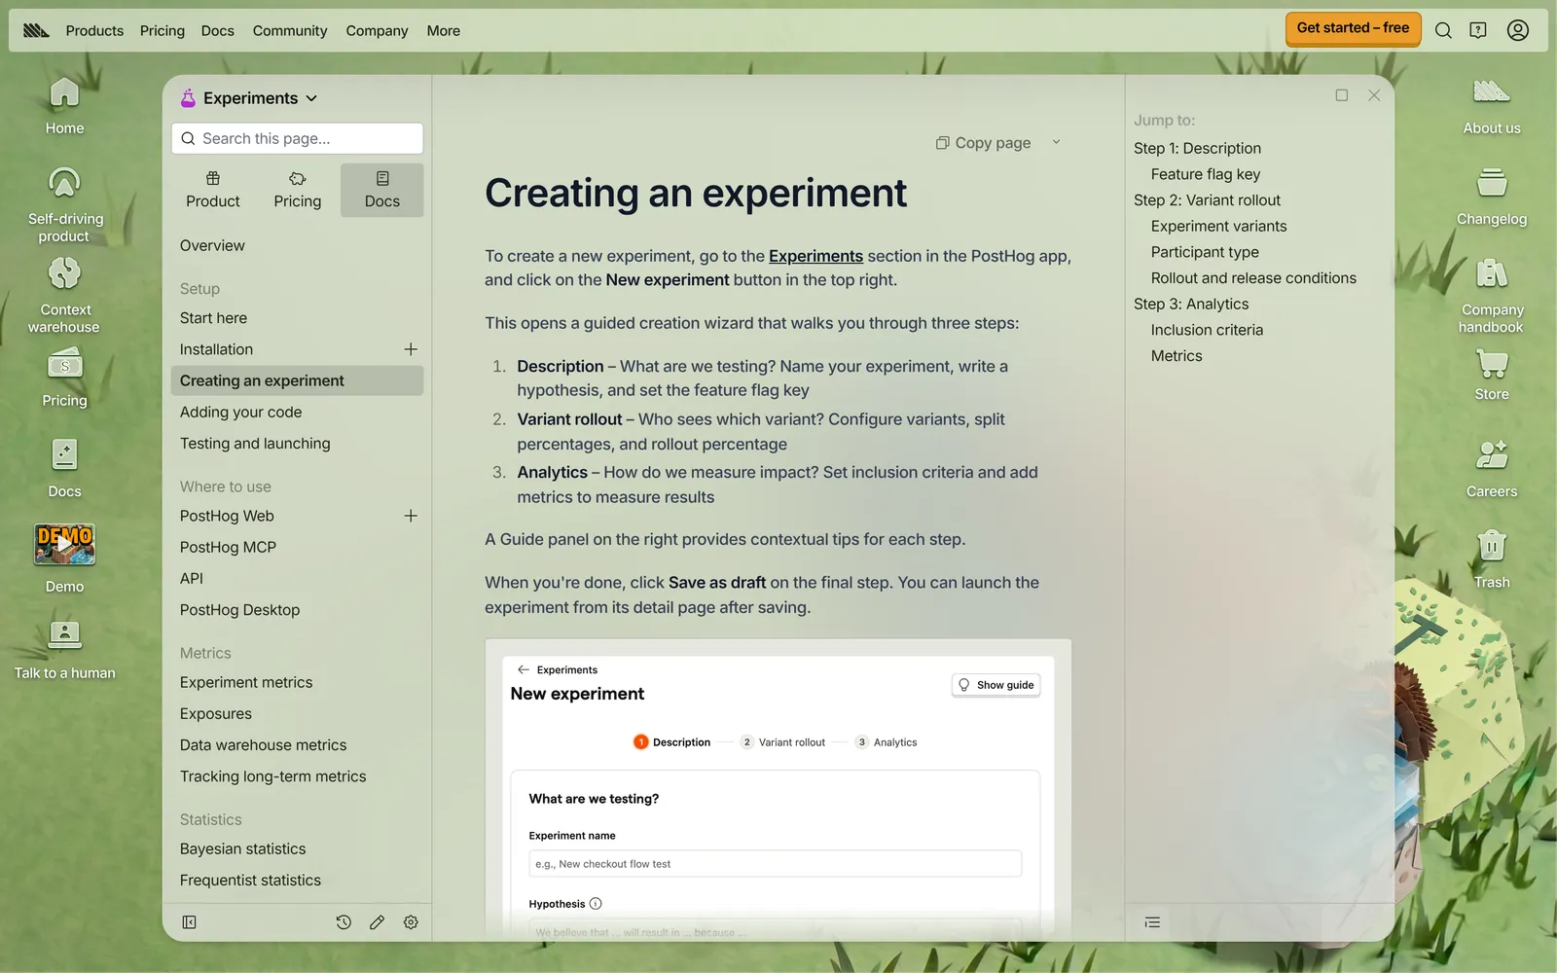This screenshot has height=973, width=1557.
Task: Open the Bayesian statistics doc page
Action: click(242, 849)
